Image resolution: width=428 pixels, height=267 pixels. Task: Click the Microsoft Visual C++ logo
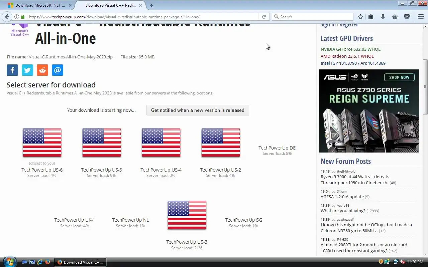(x=20, y=30)
